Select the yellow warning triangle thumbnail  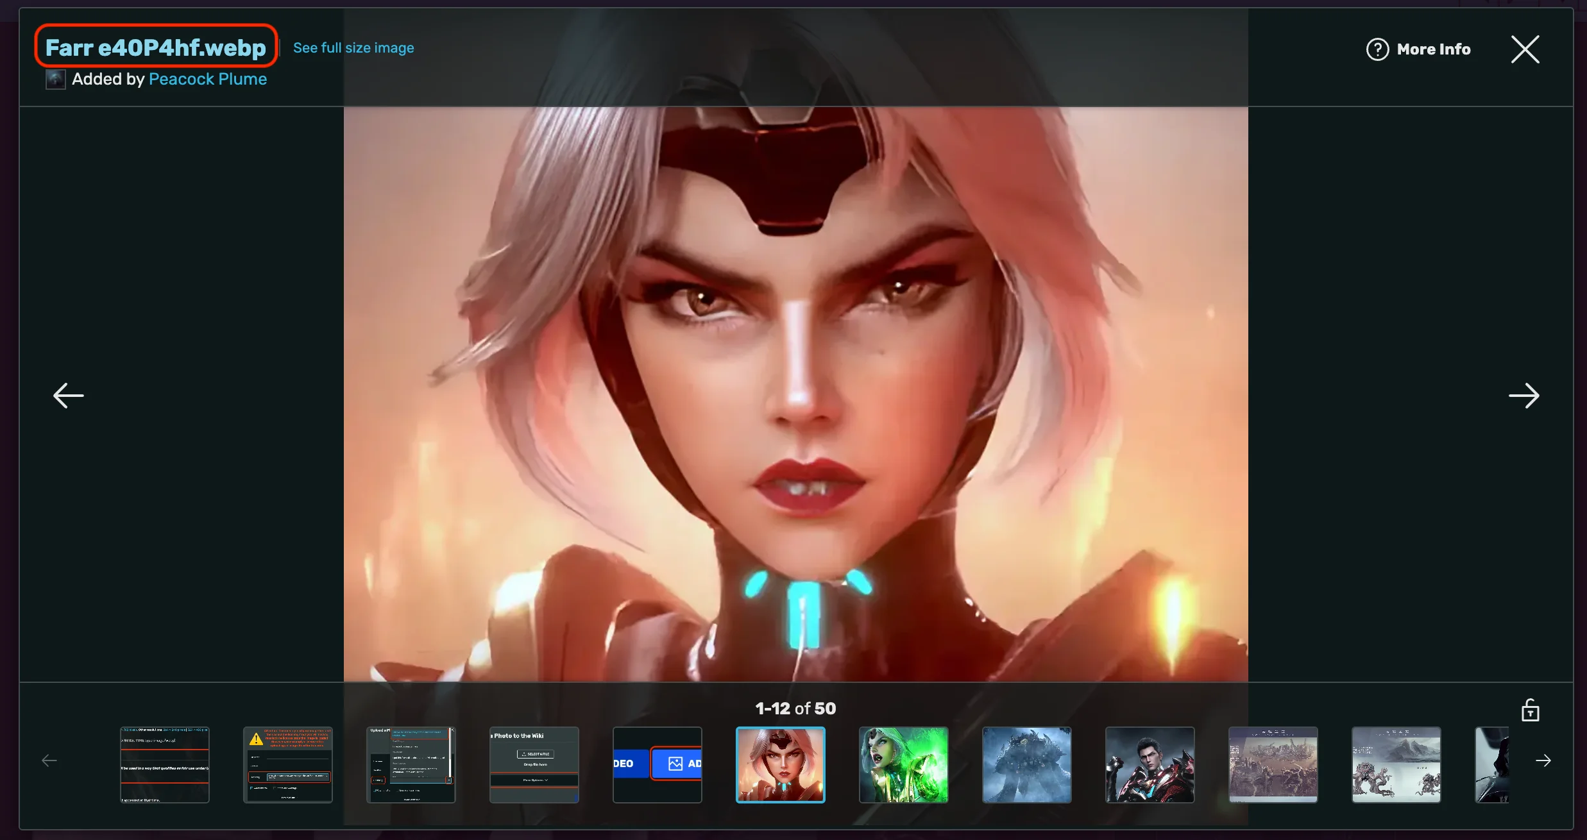point(288,764)
